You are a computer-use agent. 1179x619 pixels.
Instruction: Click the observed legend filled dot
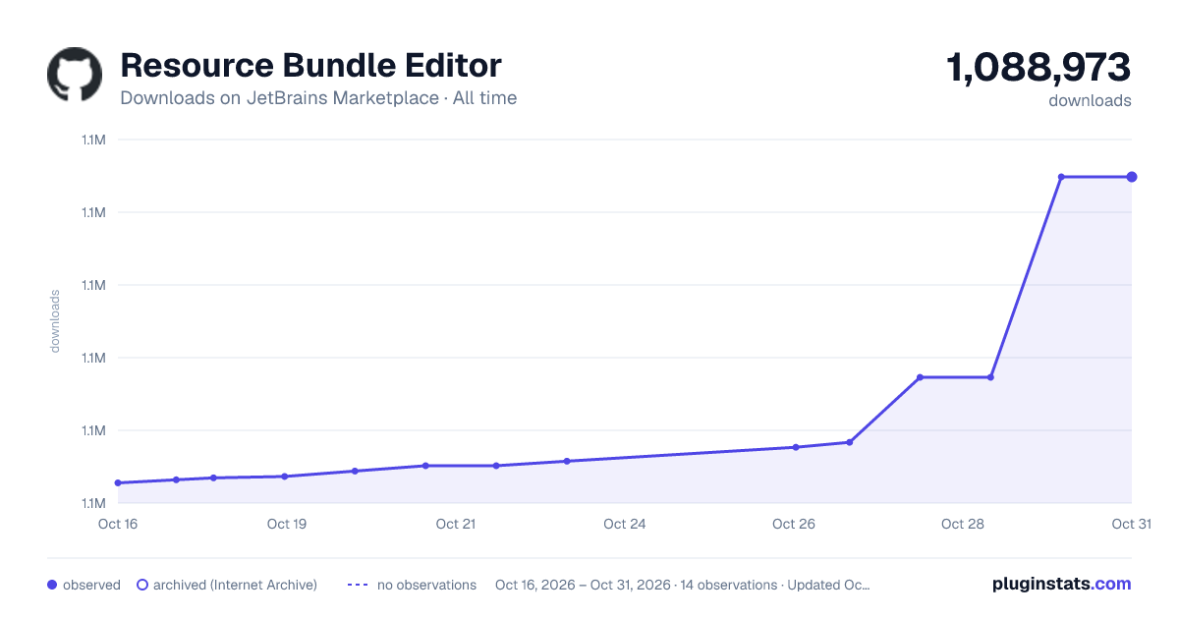(x=52, y=585)
